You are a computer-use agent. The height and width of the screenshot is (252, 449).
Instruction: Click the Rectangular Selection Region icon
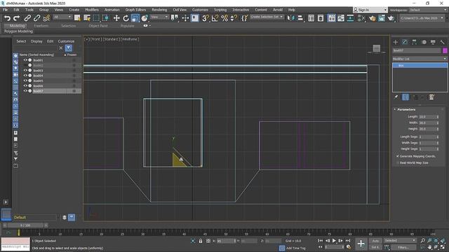(96, 18)
